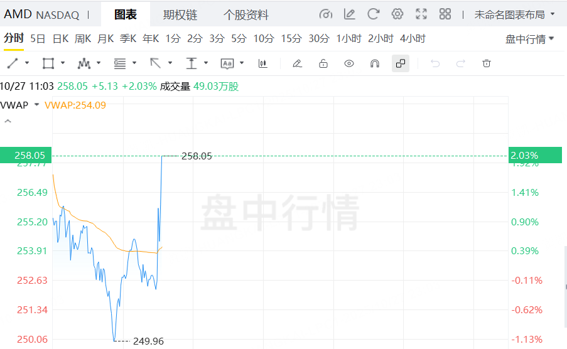Switch to the 期权链 tab

pyautogui.click(x=180, y=15)
